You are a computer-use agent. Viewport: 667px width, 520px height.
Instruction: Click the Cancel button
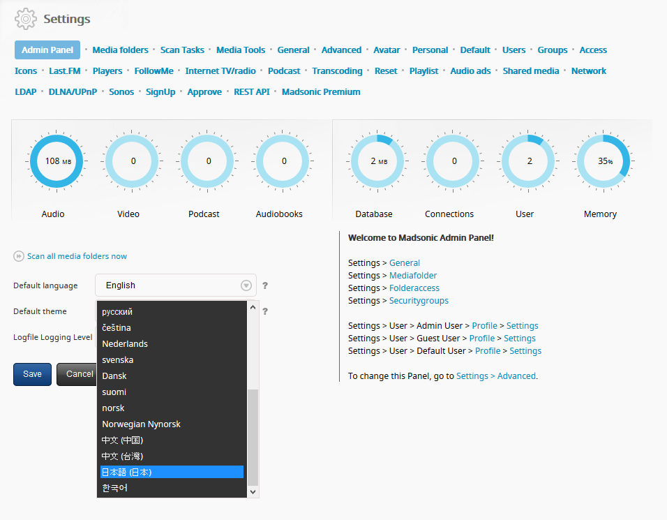point(77,374)
